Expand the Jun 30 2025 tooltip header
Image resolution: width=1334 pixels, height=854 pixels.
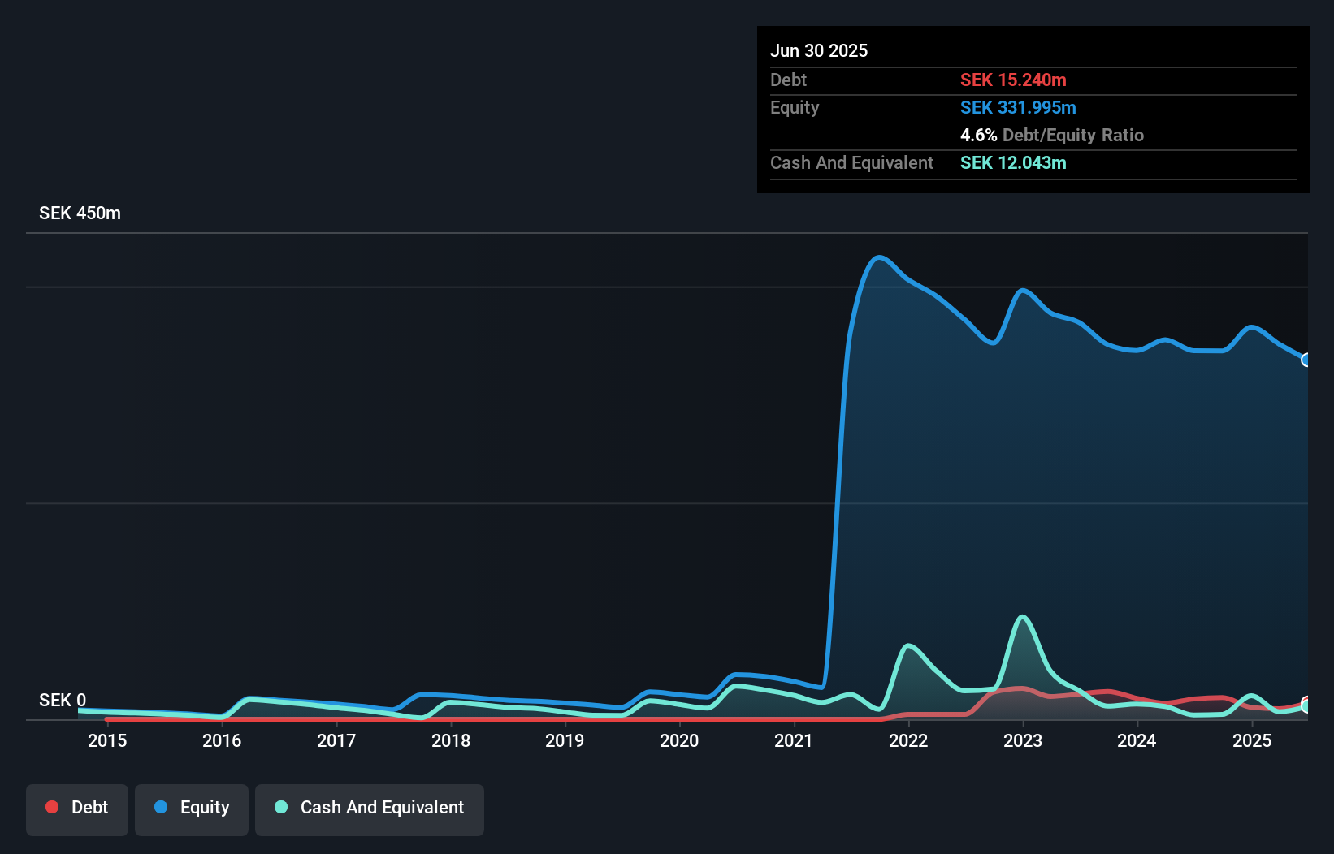[x=819, y=50]
